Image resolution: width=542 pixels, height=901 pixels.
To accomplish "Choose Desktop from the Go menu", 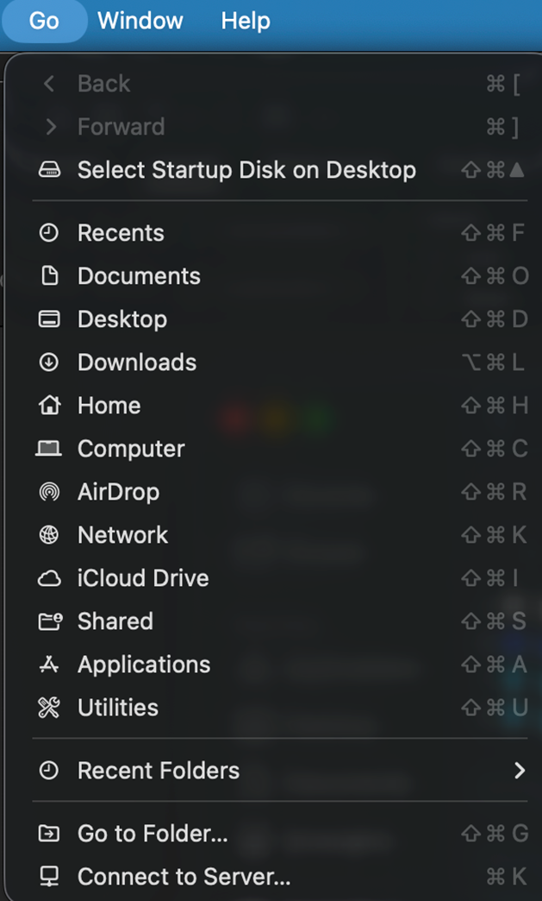I will tap(122, 319).
